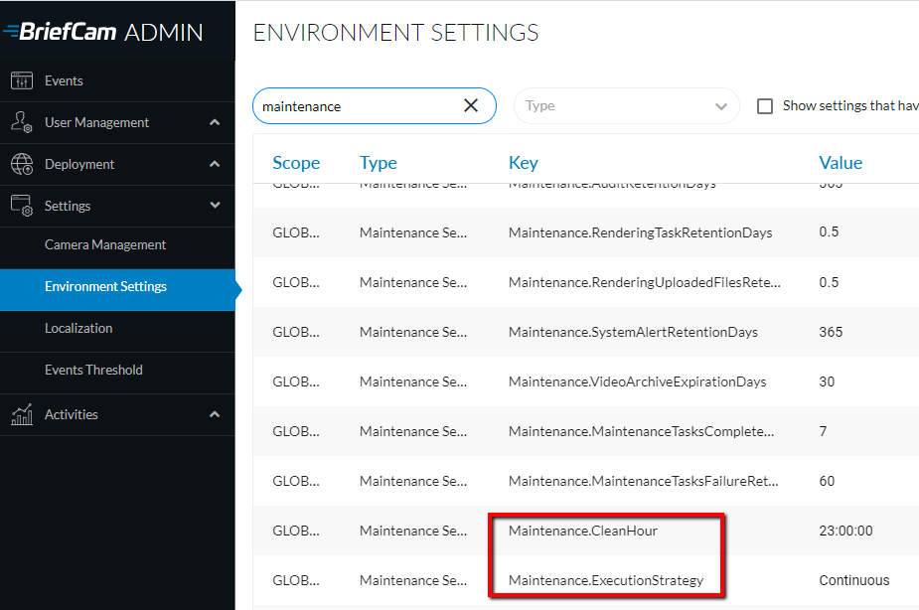
Task: Click the Environment Settings page title
Action: (395, 33)
